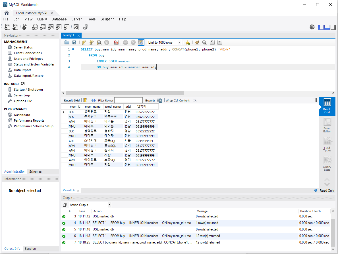Open Scripting menu
Screen dimensions: 338x254
tap(107, 19)
